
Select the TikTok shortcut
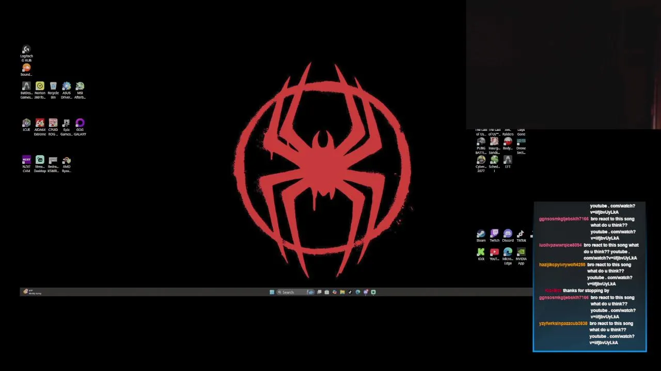(x=521, y=236)
